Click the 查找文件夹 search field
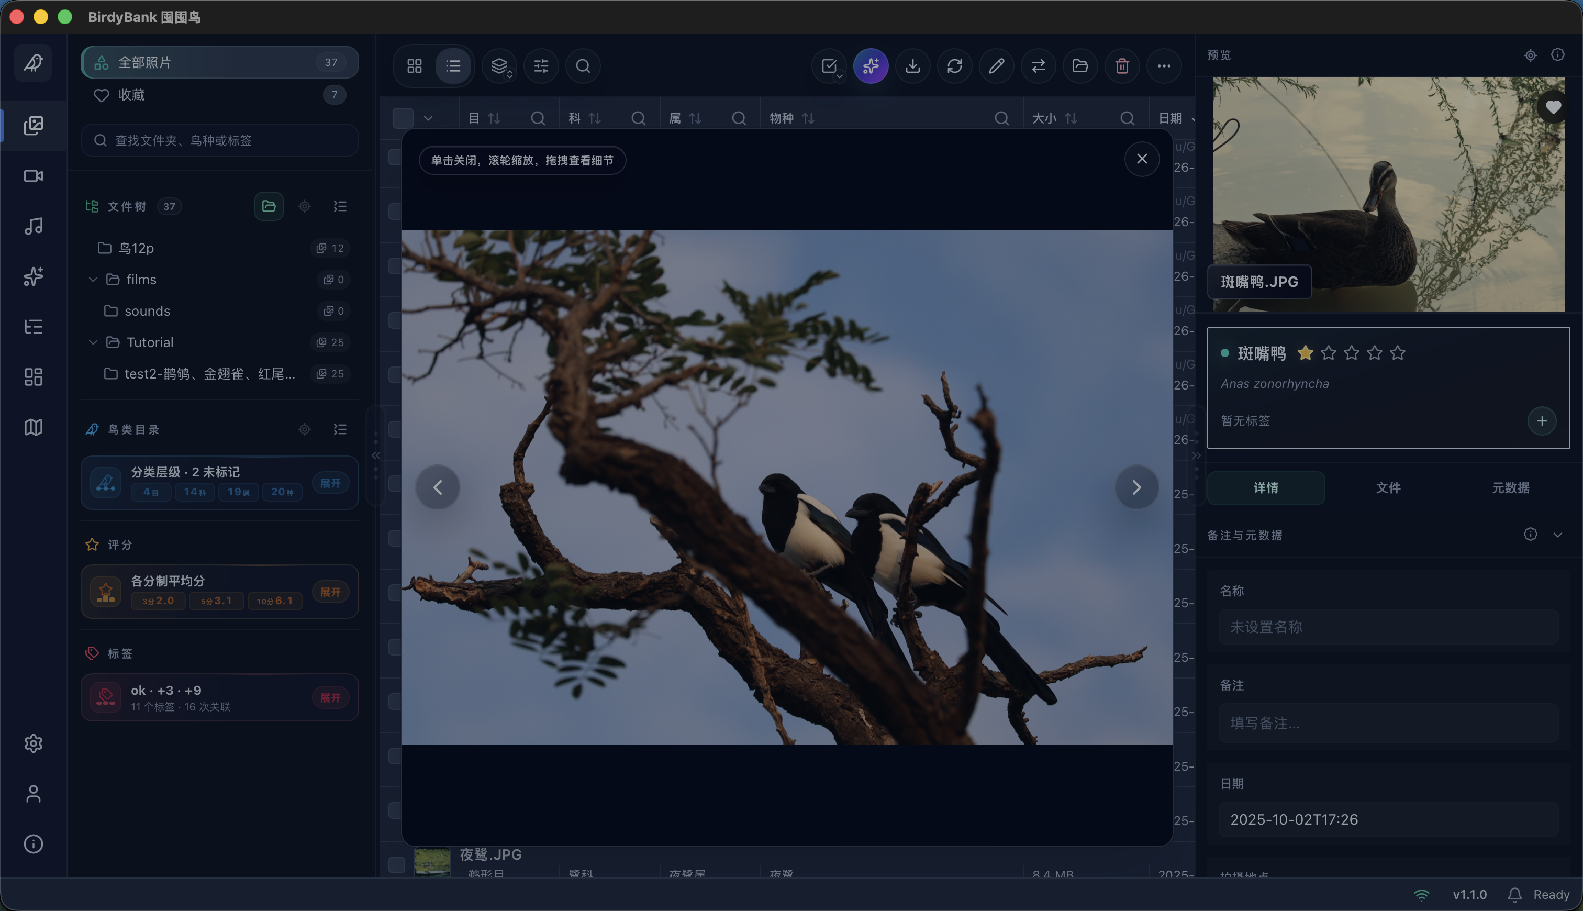The width and height of the screenshot is (1583, 911). [219, 140]
